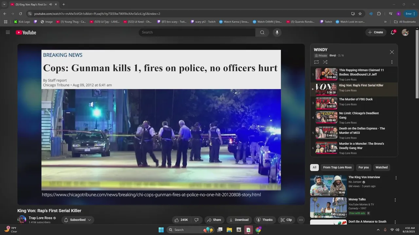The width and height of the screenshot is (419, 235).
Task: Click the page vertical scrollbar
Action: point(417,64)
